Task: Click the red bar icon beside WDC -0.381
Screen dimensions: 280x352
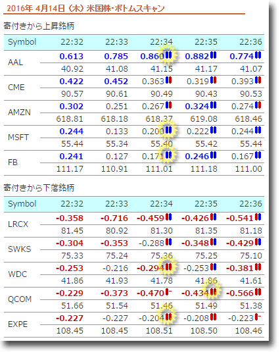Action: tap(258, 267)
